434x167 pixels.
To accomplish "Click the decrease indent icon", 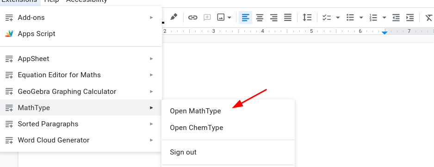I will coord(396,18).
